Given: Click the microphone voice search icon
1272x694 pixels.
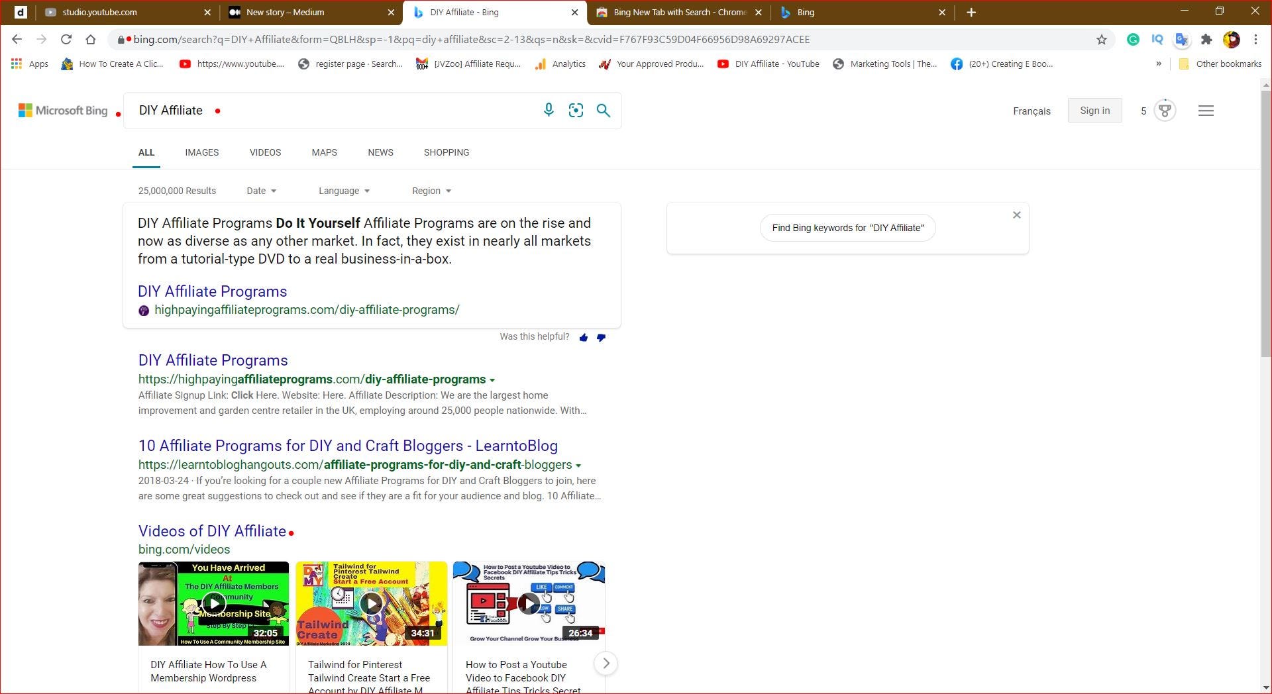Looking at the screenshot, I should (549, 110).
